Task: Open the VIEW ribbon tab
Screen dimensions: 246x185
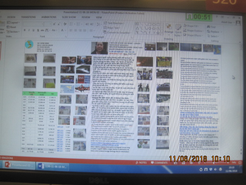Action: click(99, 17)
